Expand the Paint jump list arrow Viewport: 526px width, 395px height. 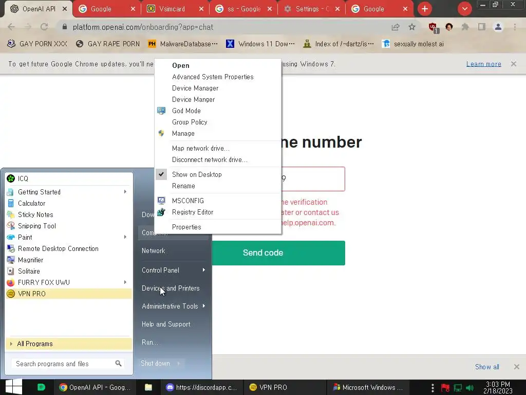(x=125, y=237)
